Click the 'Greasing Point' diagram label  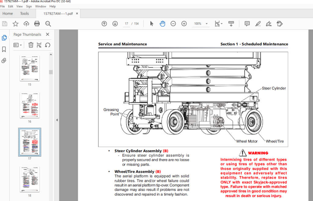pos(111,112)
